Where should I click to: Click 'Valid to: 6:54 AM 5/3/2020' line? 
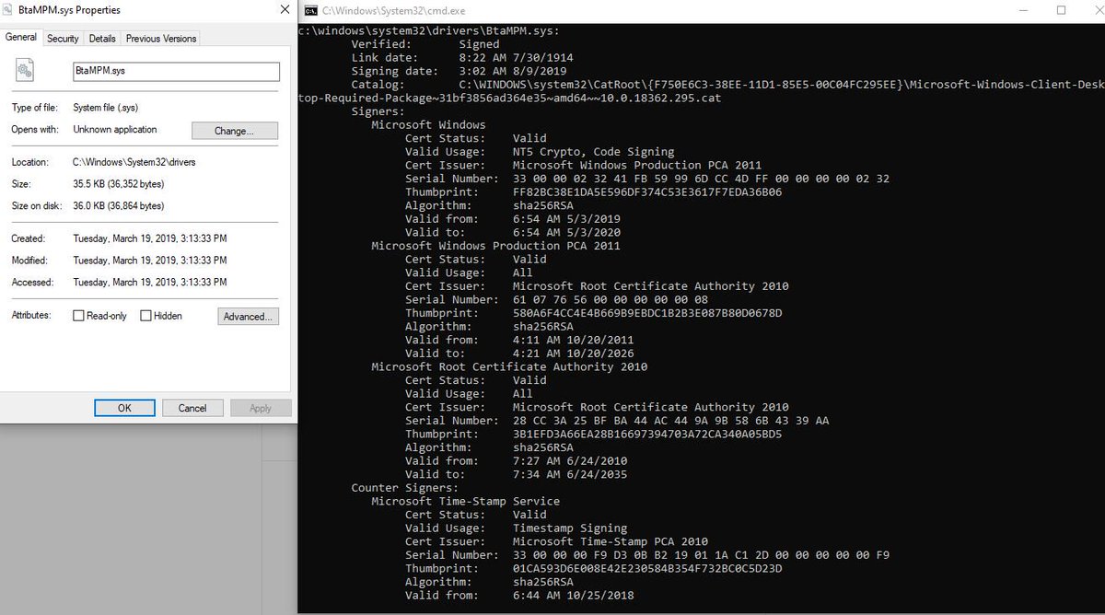[513, 232]
